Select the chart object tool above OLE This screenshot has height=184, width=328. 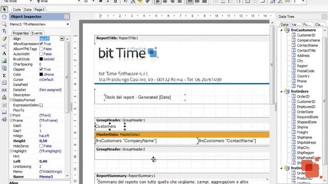point(4,83)
